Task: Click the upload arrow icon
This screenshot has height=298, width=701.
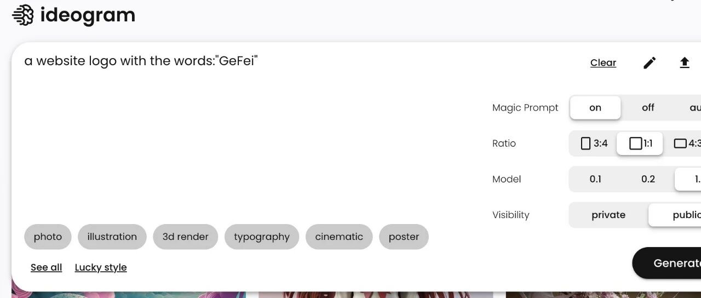Action: (684, 63)
